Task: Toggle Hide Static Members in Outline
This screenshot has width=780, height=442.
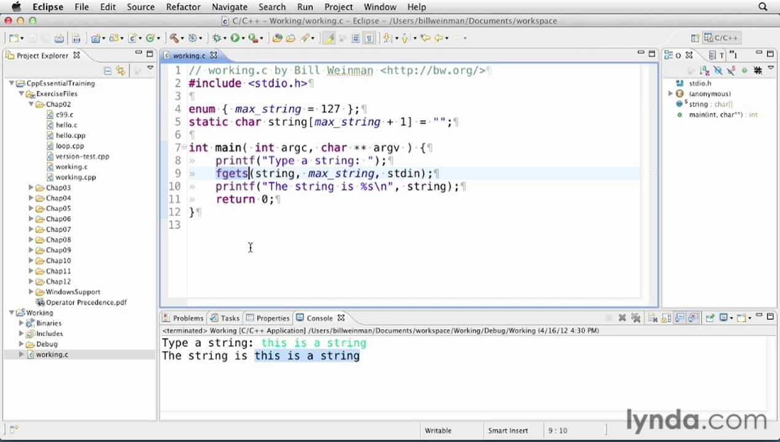Action: pos(731,71)
